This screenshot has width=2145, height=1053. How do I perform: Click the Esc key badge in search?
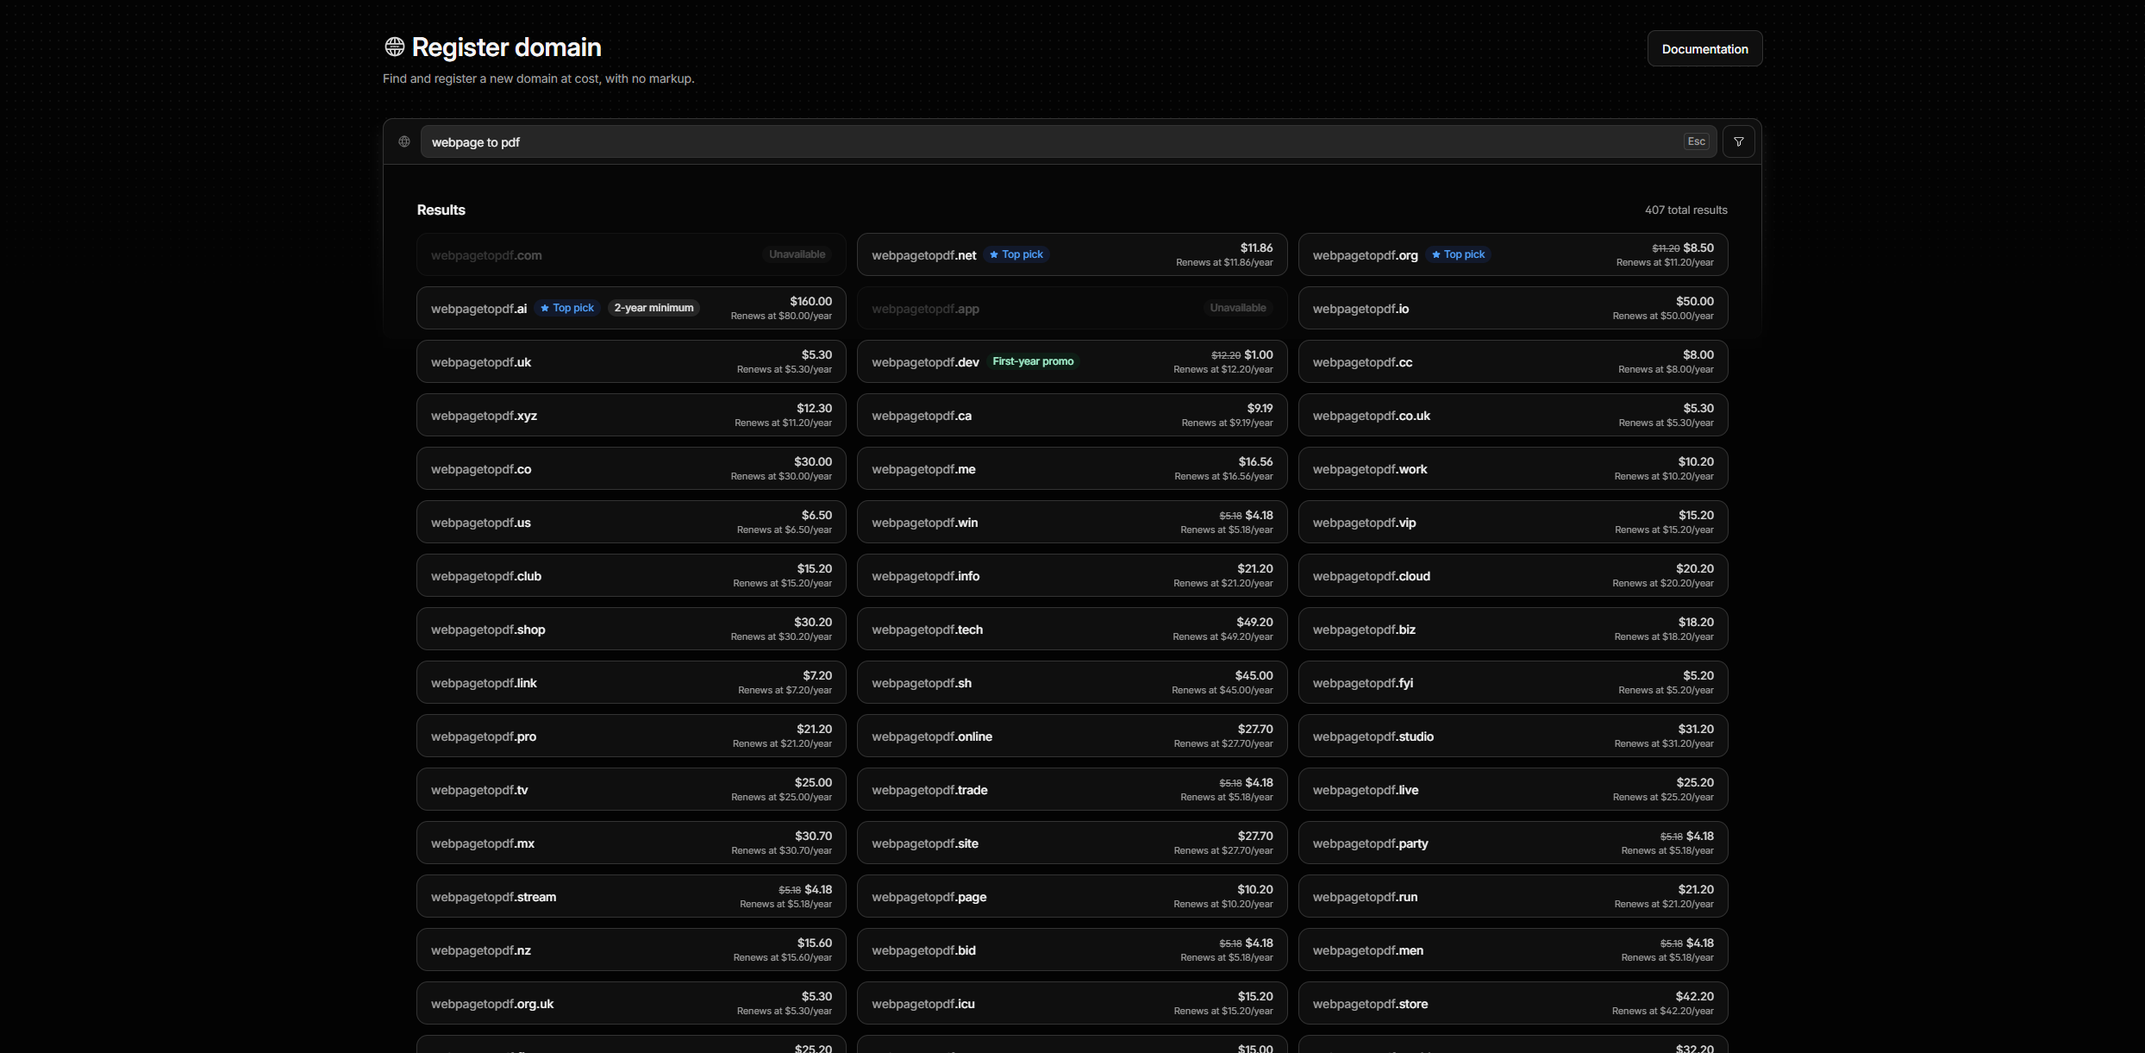(1696, 141)
